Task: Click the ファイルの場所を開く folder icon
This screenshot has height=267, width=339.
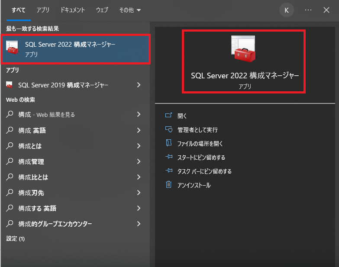Action: coord(169,143)
